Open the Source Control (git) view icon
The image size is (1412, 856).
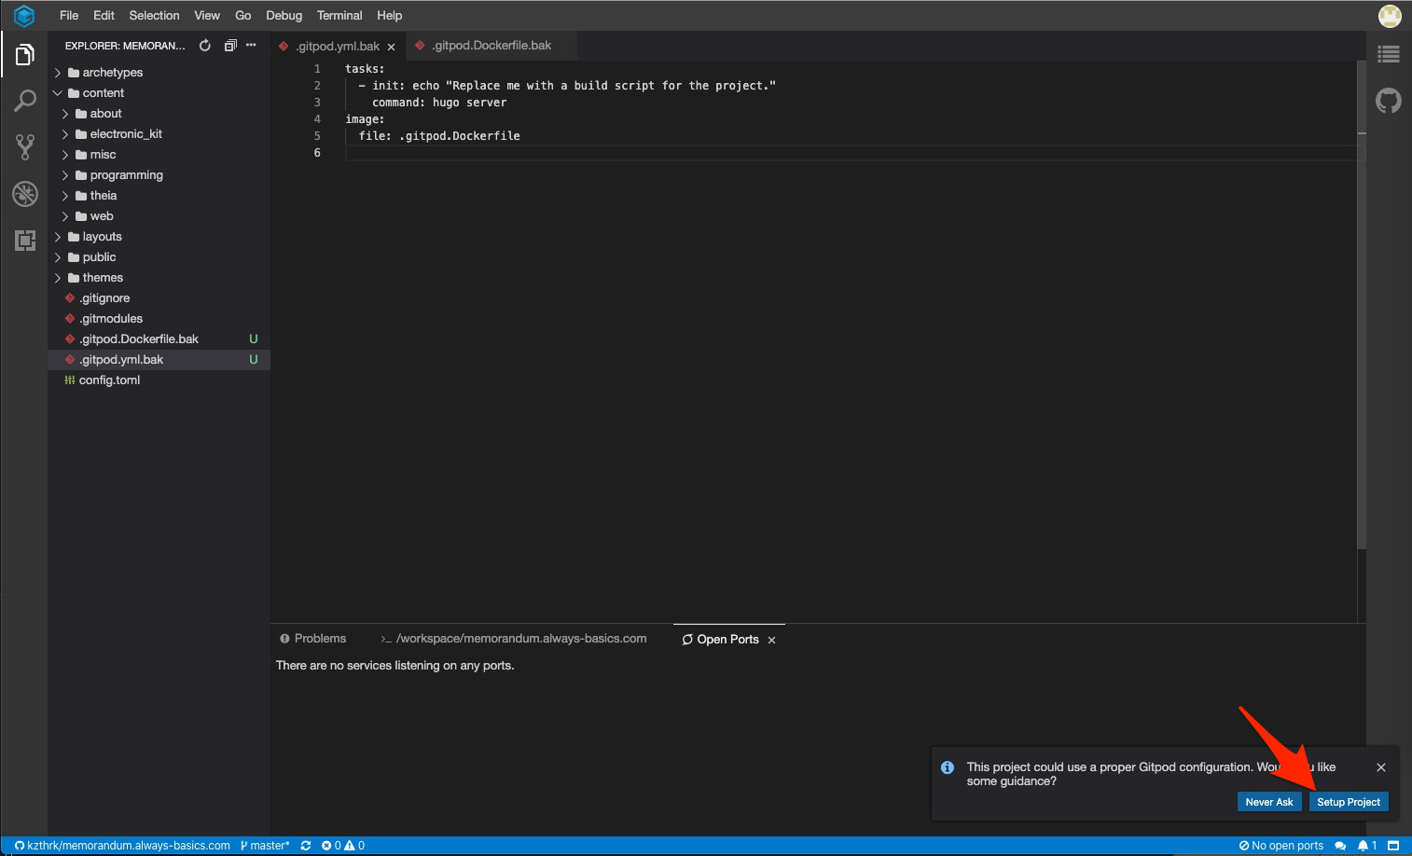coord(25,146)
